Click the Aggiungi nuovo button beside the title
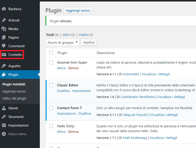Viewport: 196px width, 148px height. (x=78, y=10)
